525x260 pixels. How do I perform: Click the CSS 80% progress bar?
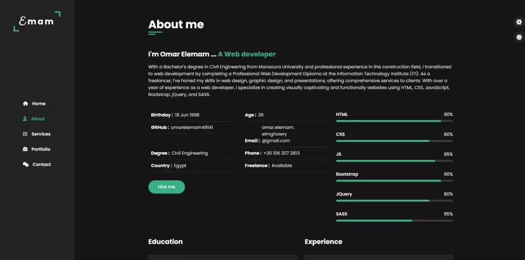[x=394, y=141]
